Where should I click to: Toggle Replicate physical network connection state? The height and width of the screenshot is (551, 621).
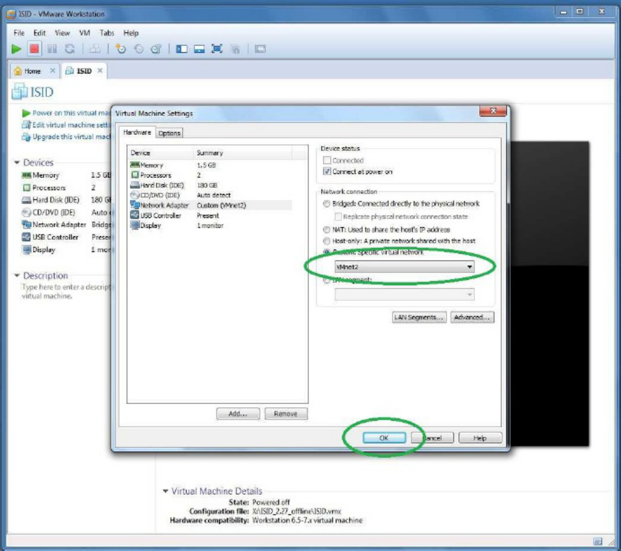pos(338,217)
